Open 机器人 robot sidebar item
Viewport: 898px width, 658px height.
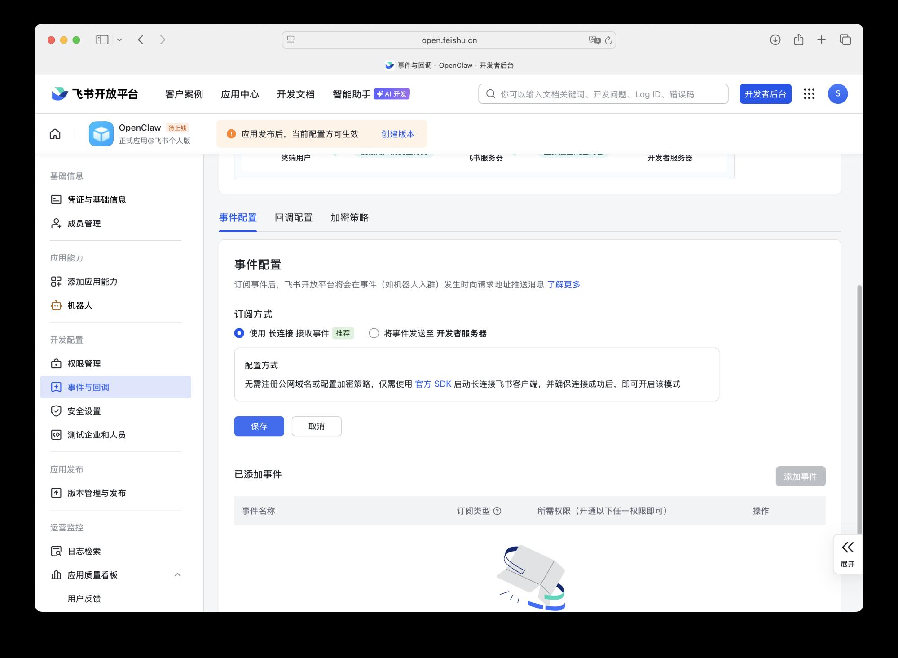80,305
